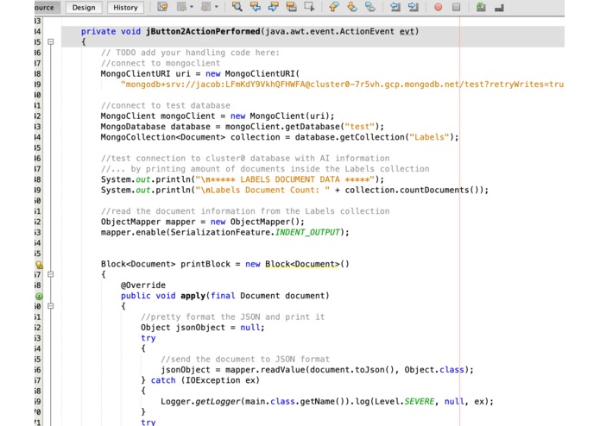
Task: Click Stop Macro Recording square icon
Action: pos(456,7)
